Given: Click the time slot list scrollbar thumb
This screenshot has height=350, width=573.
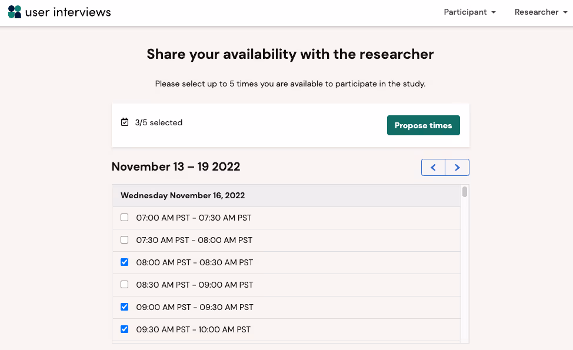Looking at the screenshot, I should tap(465, 192).
